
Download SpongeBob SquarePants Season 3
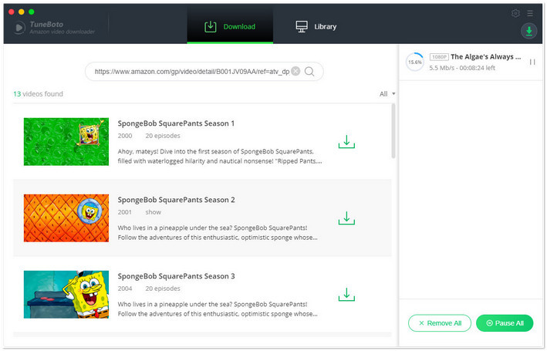tap(346, 295)
